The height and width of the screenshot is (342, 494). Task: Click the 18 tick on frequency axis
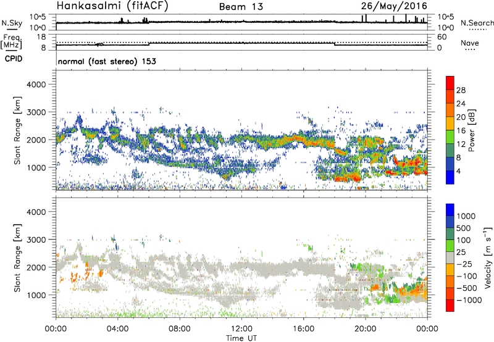click(x=41, y=37)
